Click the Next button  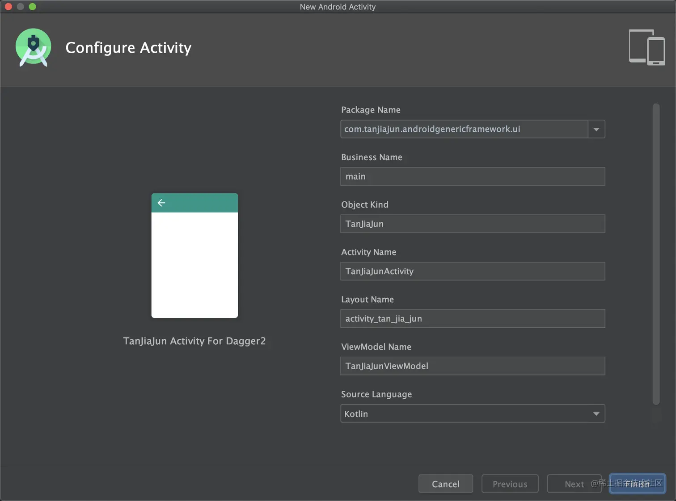pos(574,484)
